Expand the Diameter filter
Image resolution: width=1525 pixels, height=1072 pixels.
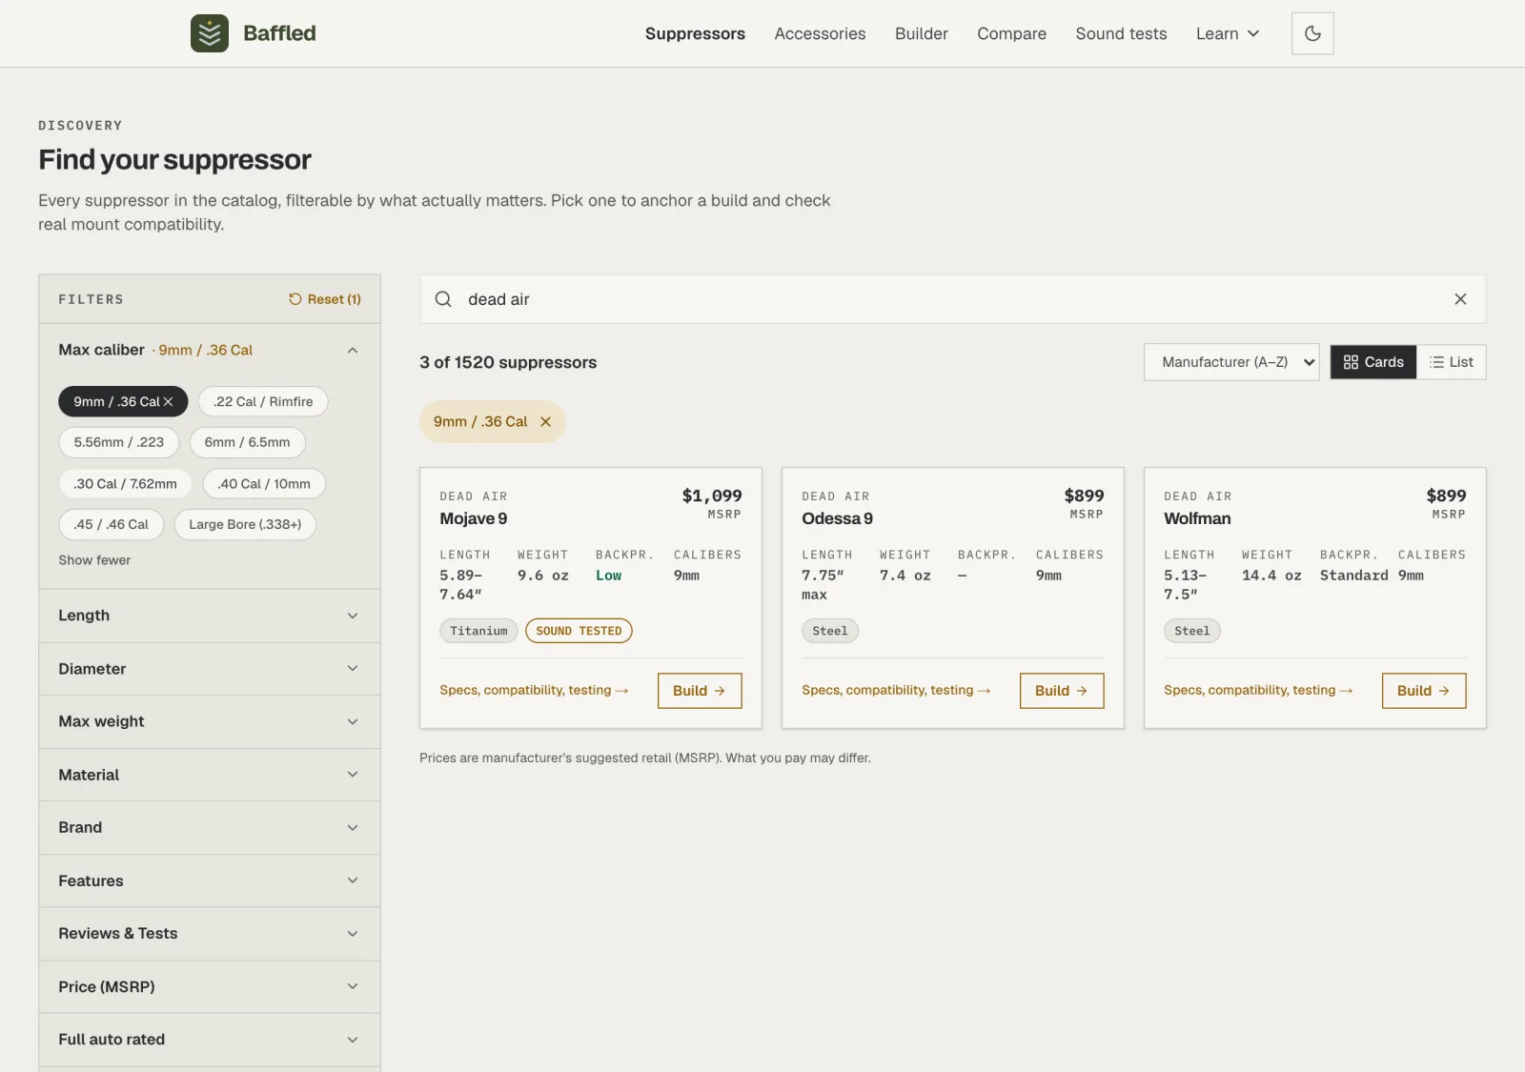[x=210, y=669]
